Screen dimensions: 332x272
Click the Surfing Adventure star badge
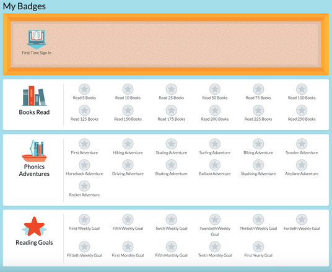coord(215,144)
